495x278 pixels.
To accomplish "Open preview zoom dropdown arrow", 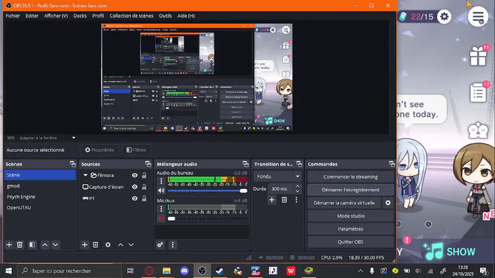I will (x=74, y=138).
